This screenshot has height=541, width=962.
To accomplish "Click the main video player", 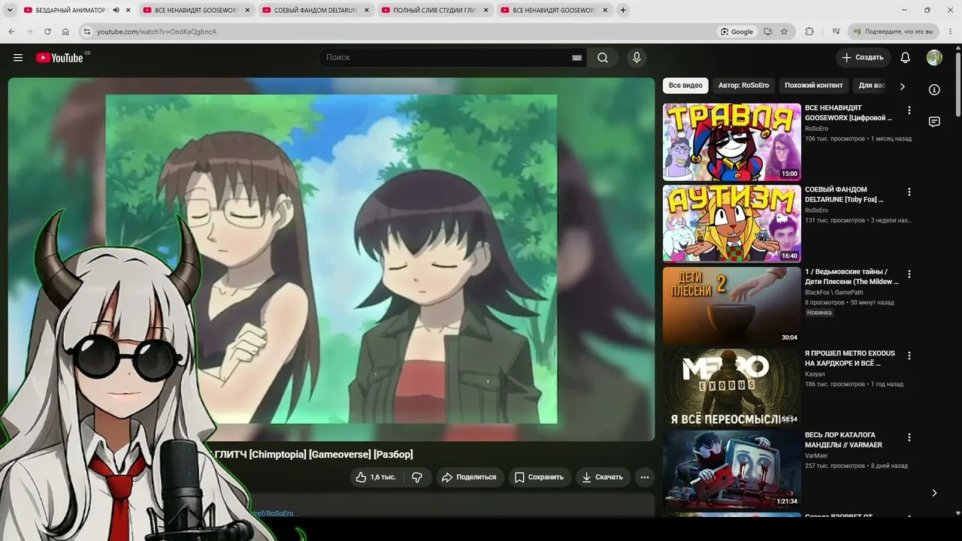I will pyautogui.click(x=331, y=259).
